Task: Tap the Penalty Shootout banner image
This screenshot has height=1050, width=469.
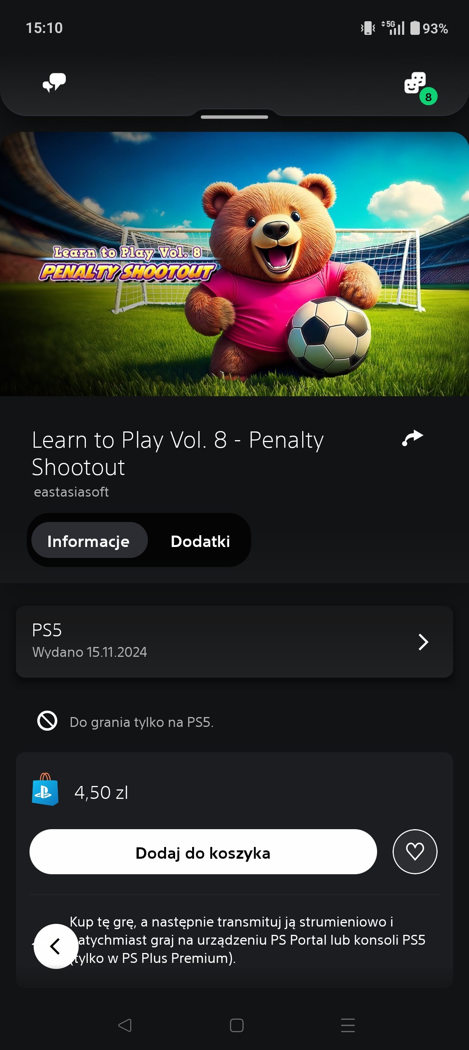Action: (234, 264)
